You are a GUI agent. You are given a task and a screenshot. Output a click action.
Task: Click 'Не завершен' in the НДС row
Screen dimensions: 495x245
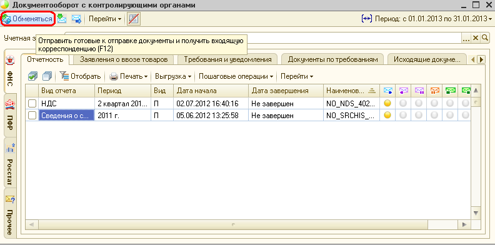click(x=272, y=104)
